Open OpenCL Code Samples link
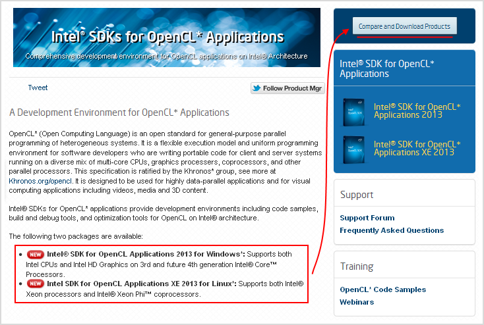484x325 pixels. point(382,289)
